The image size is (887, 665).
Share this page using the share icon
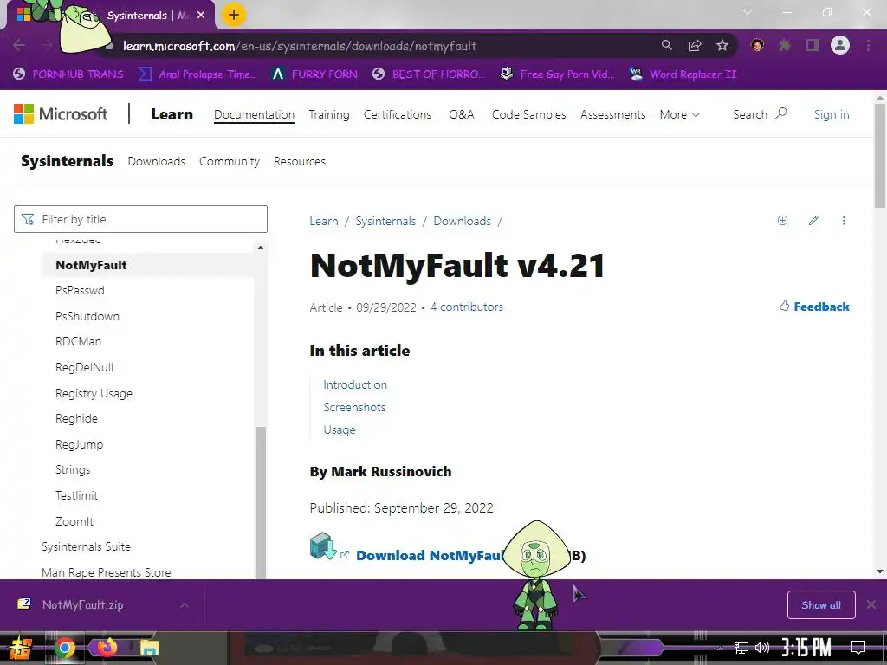click(695, 45)
